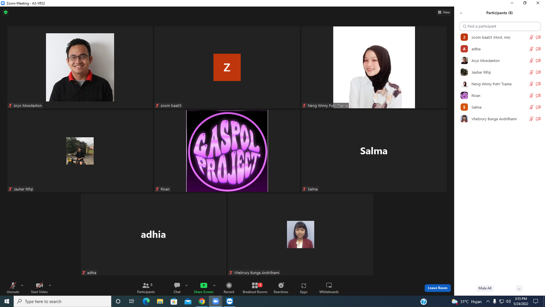Image resolution: width=545 pixels, height=307 pixels.
Task: Open File Explorer from the taskbar
Action: (160, 301)
